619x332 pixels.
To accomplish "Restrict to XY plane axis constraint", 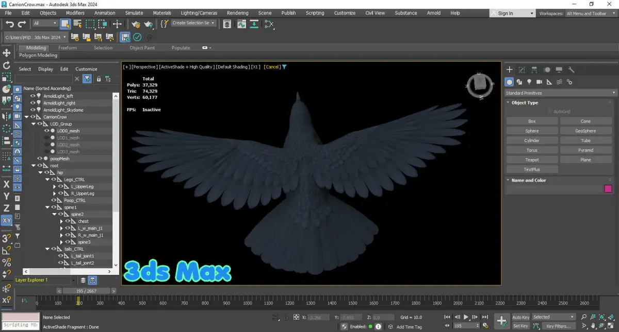I will pyautogui.click(x=7, y=220).
